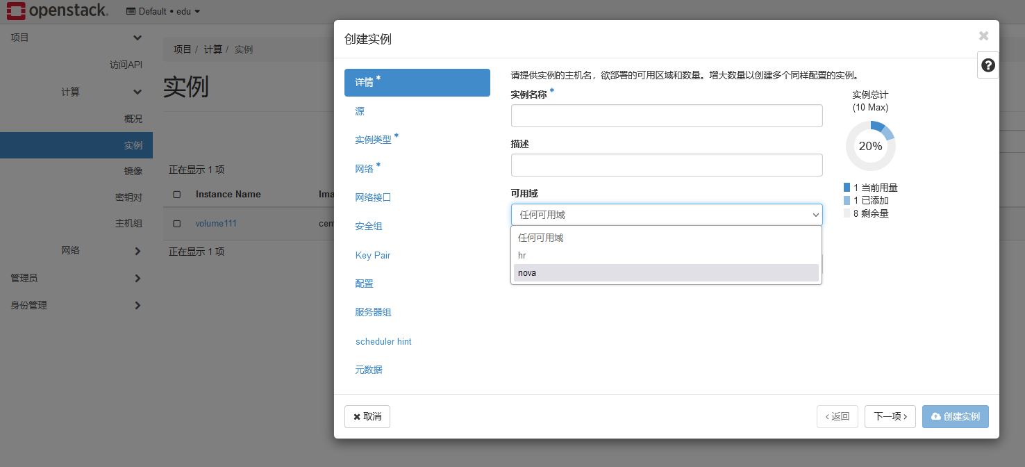Switch to the 实例类型 wizard step
This screenshot has height=467, width=1025.
[374, 140]
